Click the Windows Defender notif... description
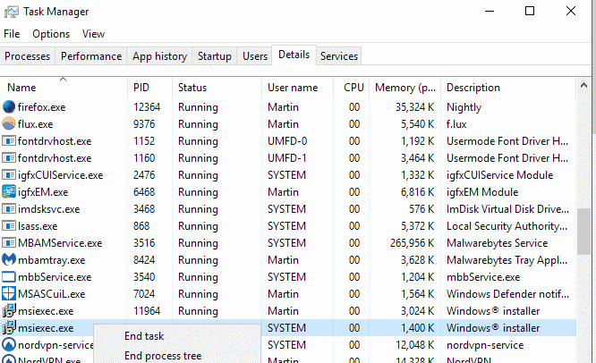This screenshot has height=363, width=596. coord(507,294)
